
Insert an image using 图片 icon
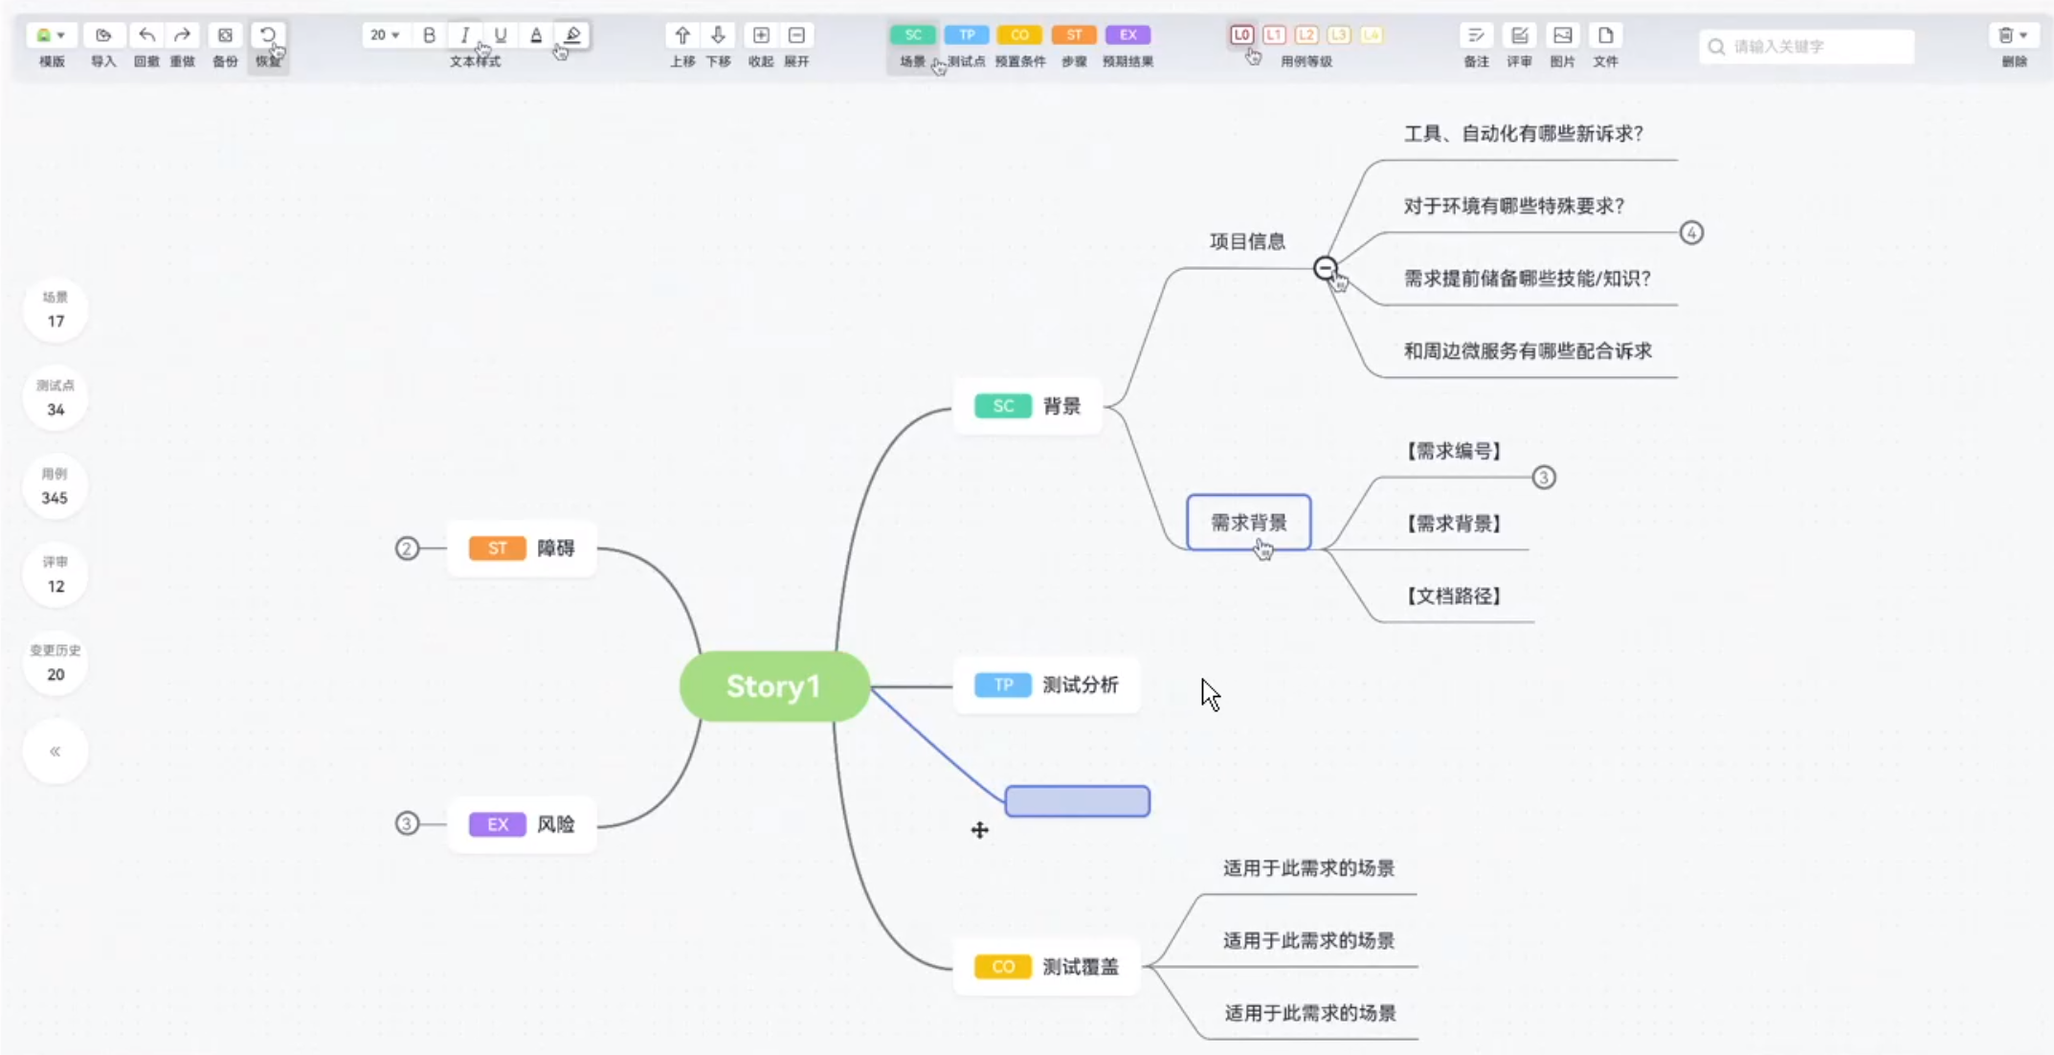click(1562, 35)
